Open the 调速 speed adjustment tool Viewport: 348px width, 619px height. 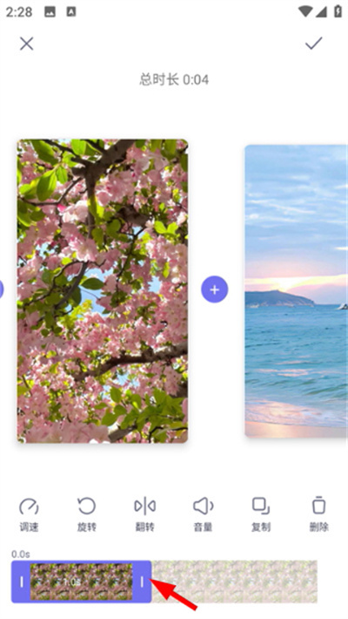29,514
